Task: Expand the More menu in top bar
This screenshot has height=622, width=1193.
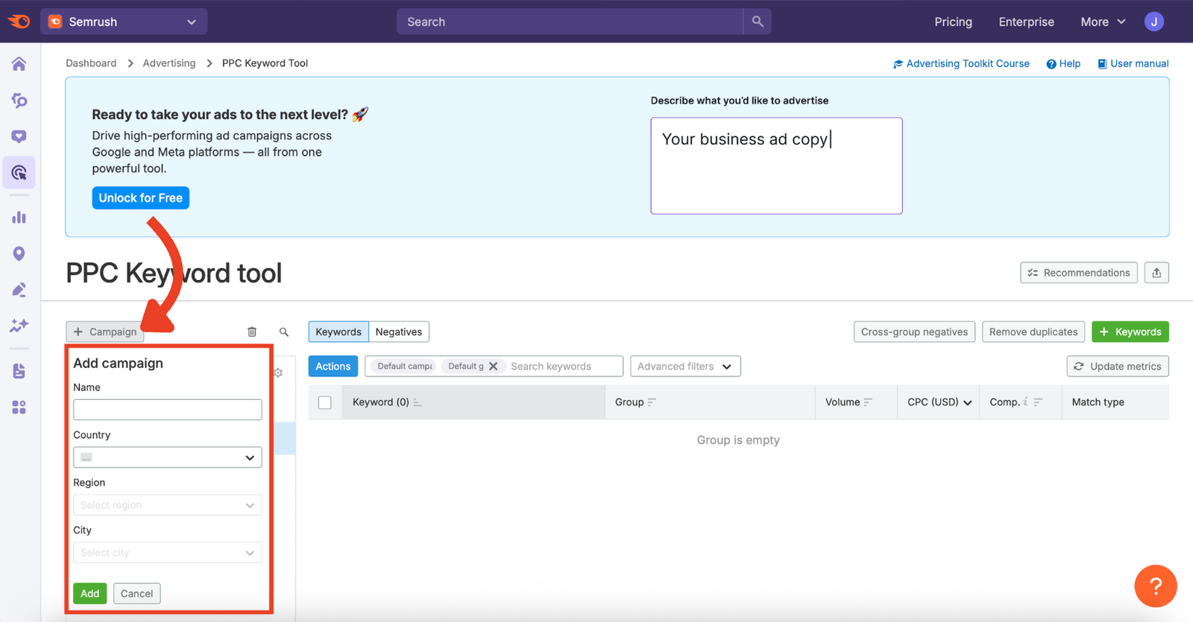Action: pyautogui.click(x=1103, y=22)
